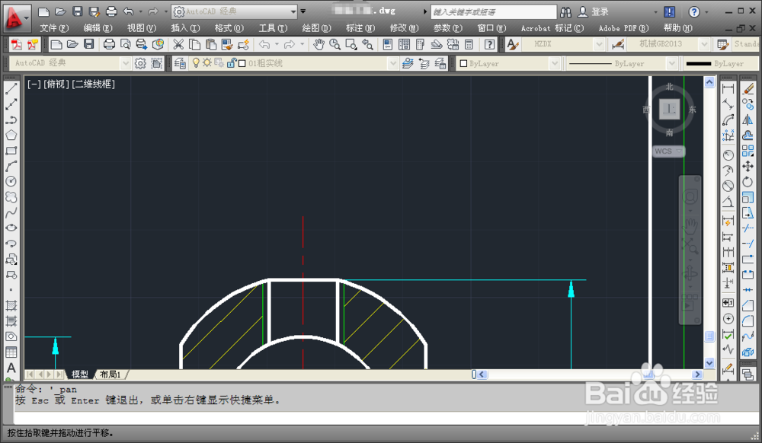
Task: Open the 修改(M) menu
Action: coord(404,28)
